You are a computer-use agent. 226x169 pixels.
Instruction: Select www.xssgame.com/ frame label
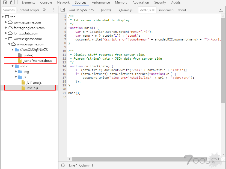pos(28,39)
